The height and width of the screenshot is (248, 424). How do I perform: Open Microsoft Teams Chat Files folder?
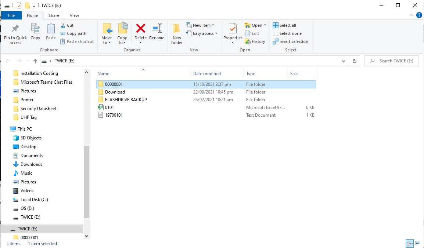47,82
